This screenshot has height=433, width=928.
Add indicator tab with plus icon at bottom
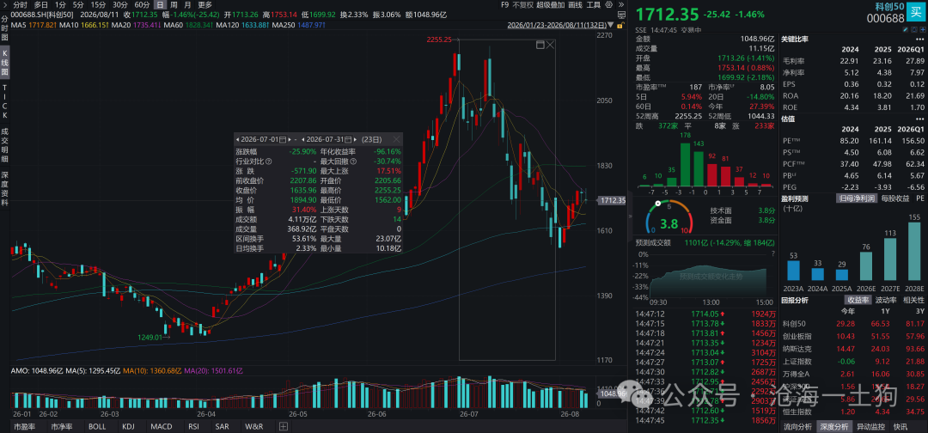pyautogui.click(x=284, y=426)
